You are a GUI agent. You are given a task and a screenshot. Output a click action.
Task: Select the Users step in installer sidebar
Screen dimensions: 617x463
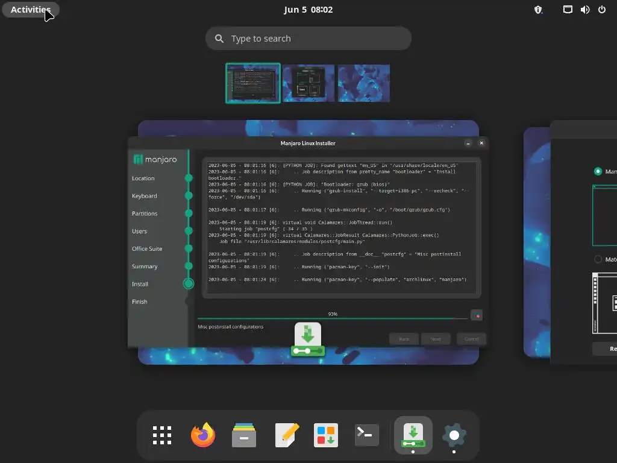click(139, 231)
